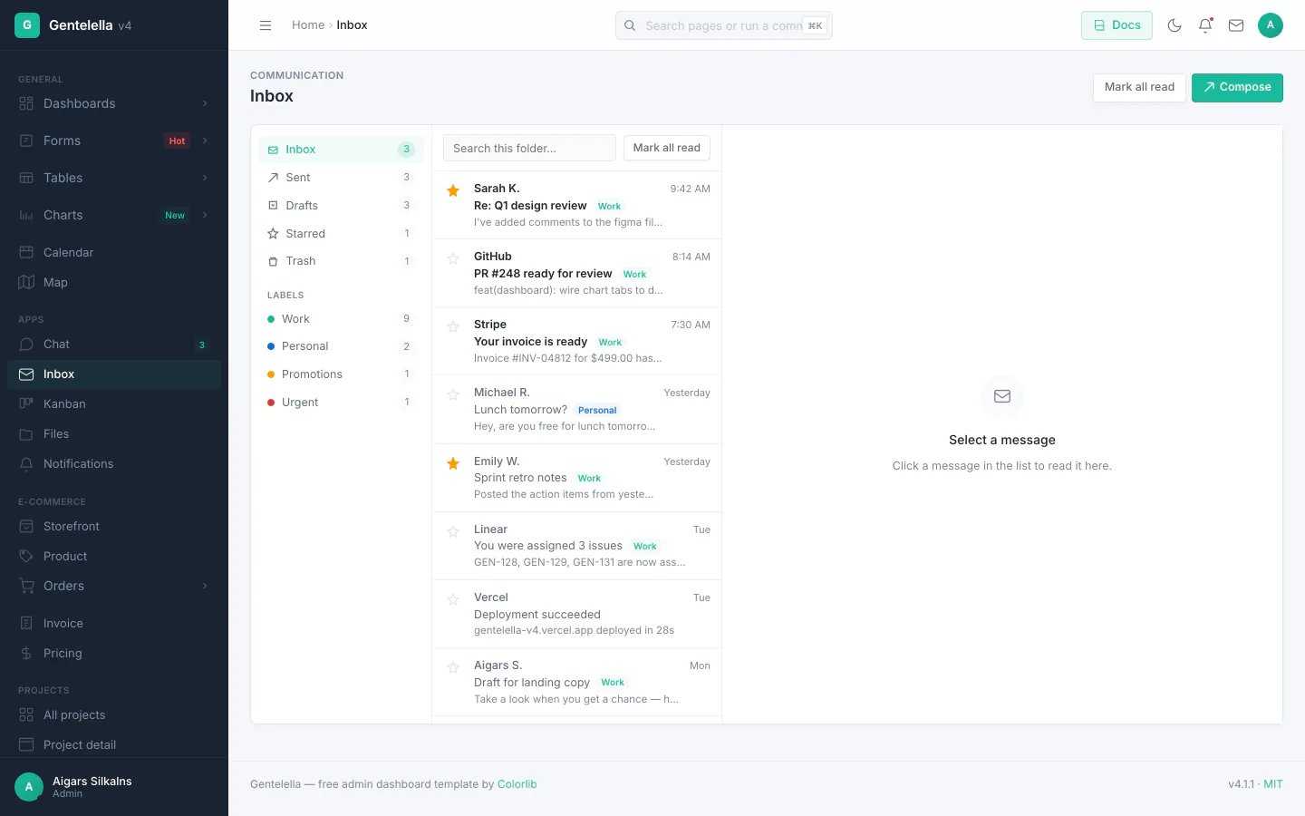This screenshot has width=1305, height=816.
Task: Click the Product tag icon in sidebar
Action: (26, 556)
